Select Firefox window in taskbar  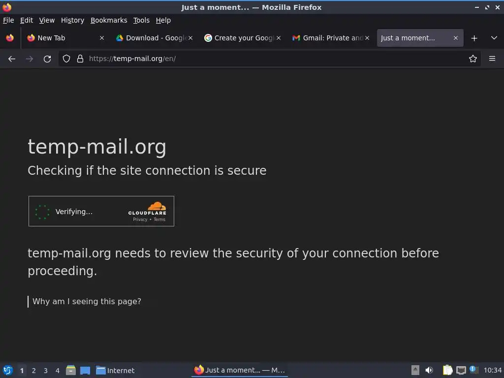(x=240, y=370)
